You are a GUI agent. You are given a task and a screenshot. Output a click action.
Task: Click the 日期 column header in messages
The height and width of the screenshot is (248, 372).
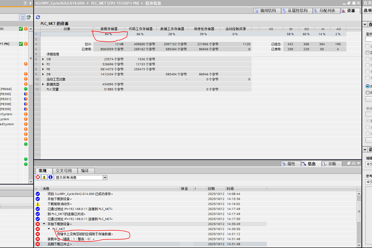(x=216, y=189)
